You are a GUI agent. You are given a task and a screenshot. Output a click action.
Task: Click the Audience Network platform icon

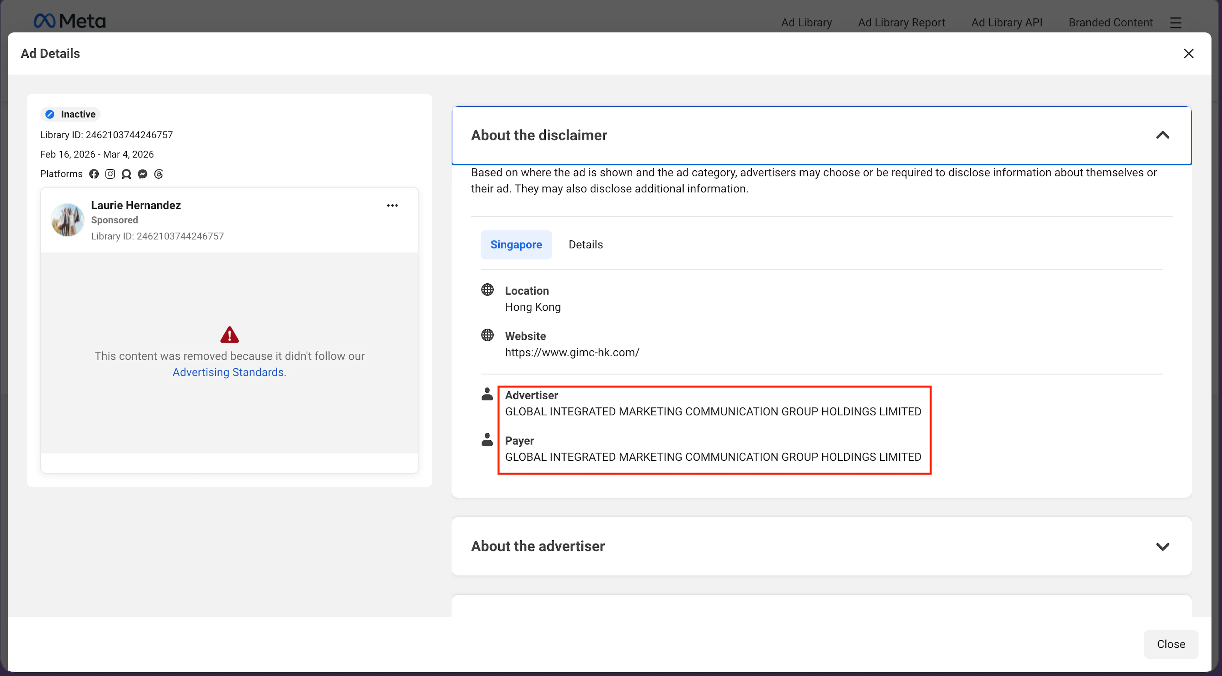click(x=126, y=174)
